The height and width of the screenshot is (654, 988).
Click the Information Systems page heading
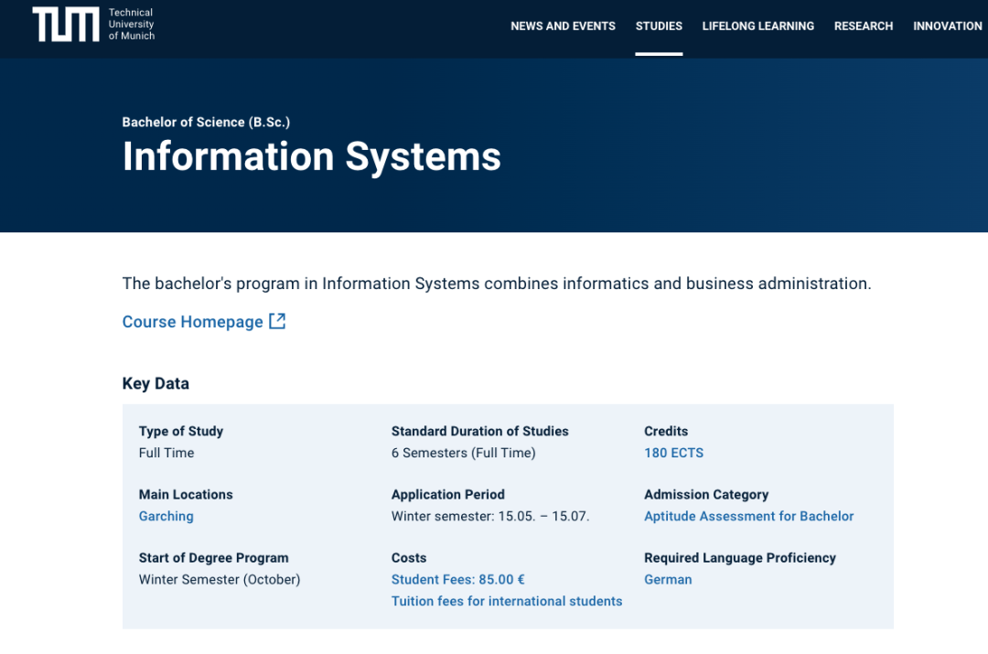pyautogui.click(x=311, y=156)
